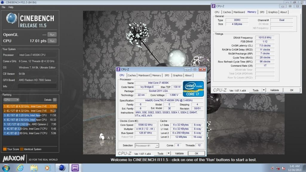Image resolution: width=306 pixels, height=172 pixels.
Task: Launch Windows Media Player from taskbar
Action: tap(47, 168)
